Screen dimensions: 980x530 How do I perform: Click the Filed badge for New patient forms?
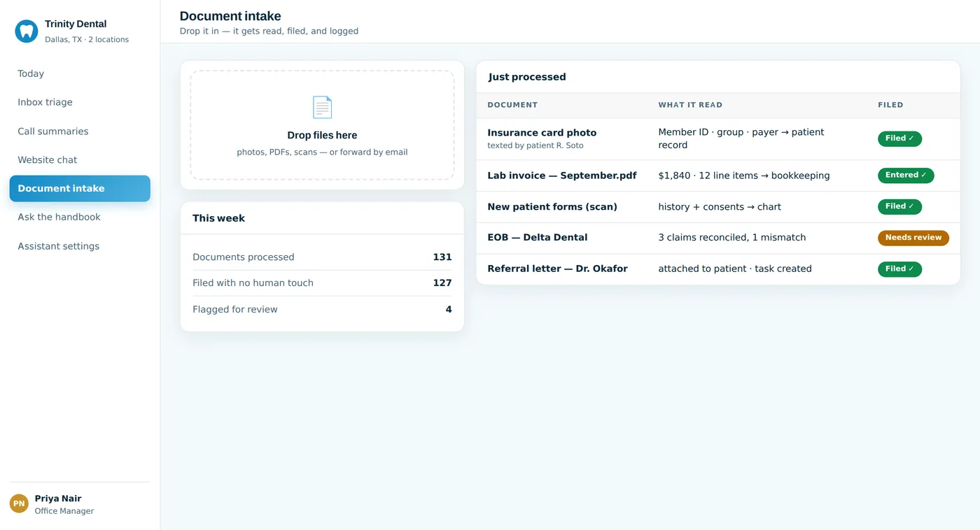(899, 207)
